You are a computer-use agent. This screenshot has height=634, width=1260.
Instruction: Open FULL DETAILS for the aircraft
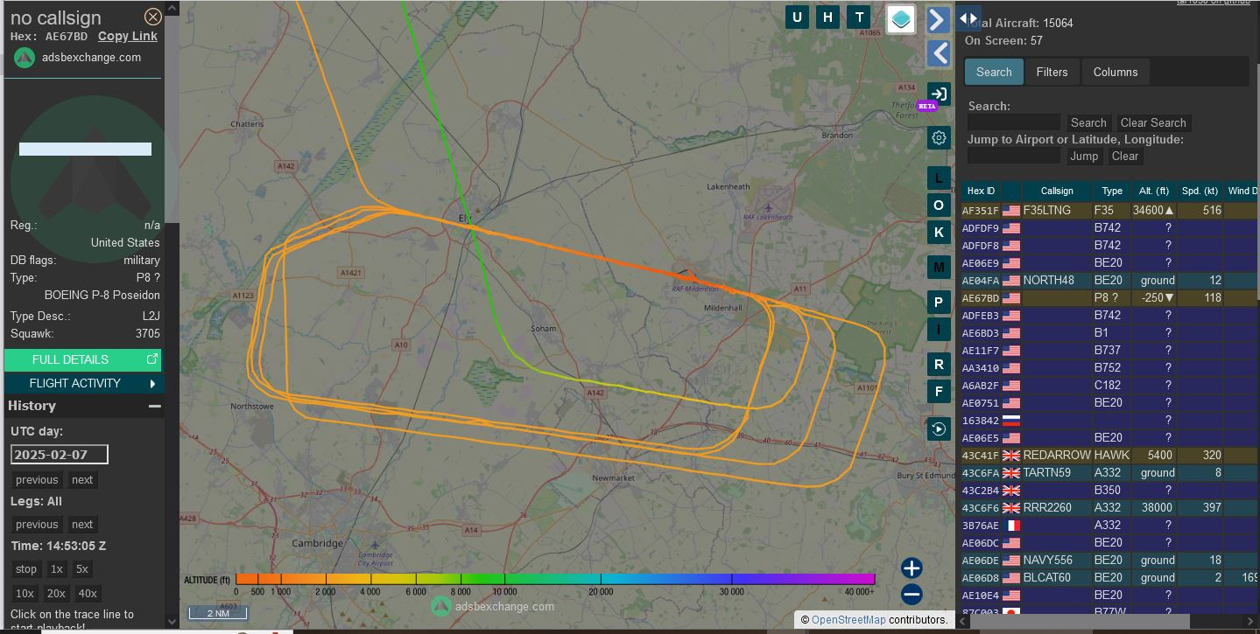[83, 359]
